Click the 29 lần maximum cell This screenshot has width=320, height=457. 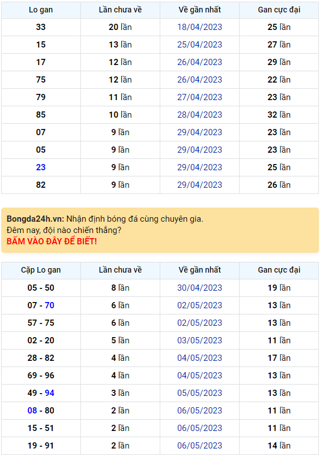[279, 62]
